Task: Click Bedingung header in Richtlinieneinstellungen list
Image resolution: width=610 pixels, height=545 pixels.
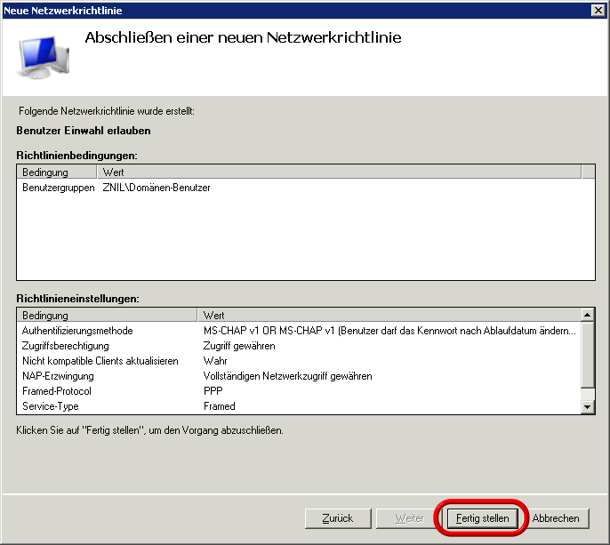Action: point(107,315)
